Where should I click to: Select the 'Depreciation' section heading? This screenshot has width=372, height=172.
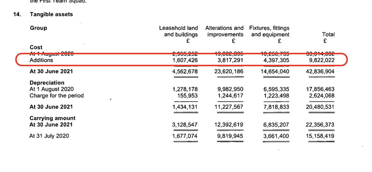(x=47, y=83)
